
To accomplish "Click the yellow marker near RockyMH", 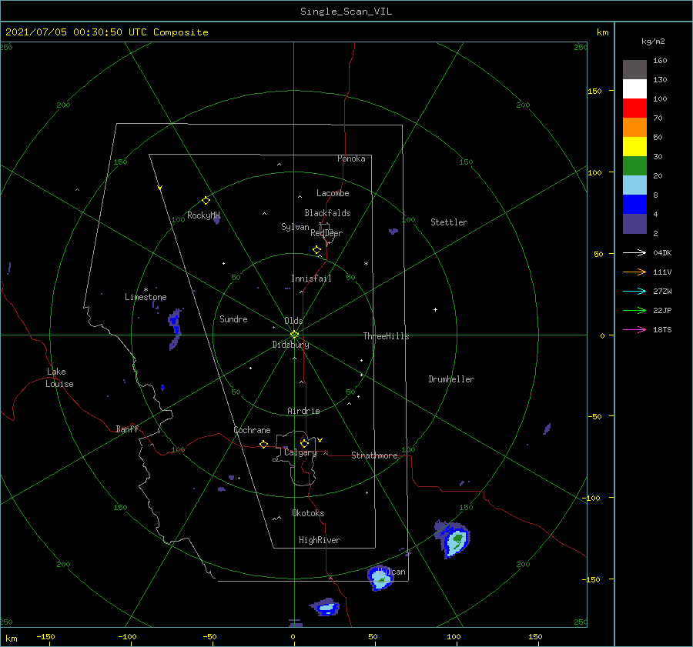I will pos(206,201).
